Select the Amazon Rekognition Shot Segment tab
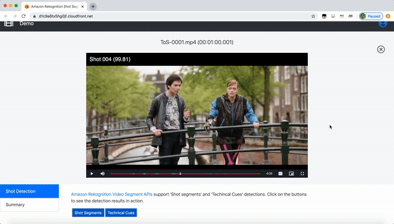Screen dimensions: 394x224 [54, 7]
